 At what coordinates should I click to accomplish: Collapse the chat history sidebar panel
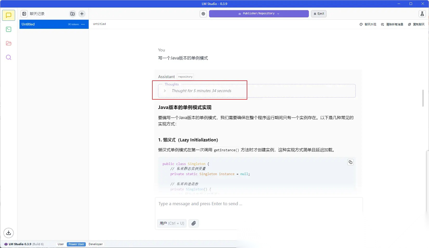[x=24, y=14]
